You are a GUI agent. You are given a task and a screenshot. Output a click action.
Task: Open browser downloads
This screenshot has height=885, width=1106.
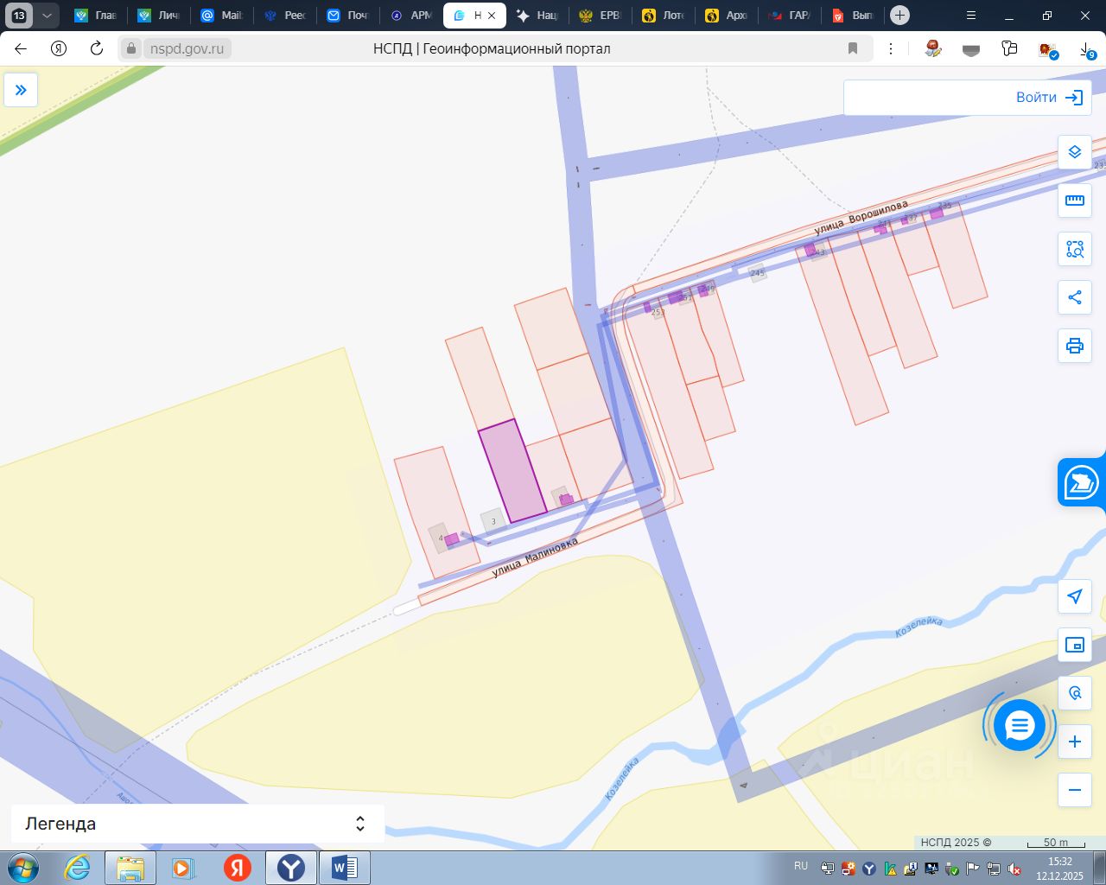1087,49
